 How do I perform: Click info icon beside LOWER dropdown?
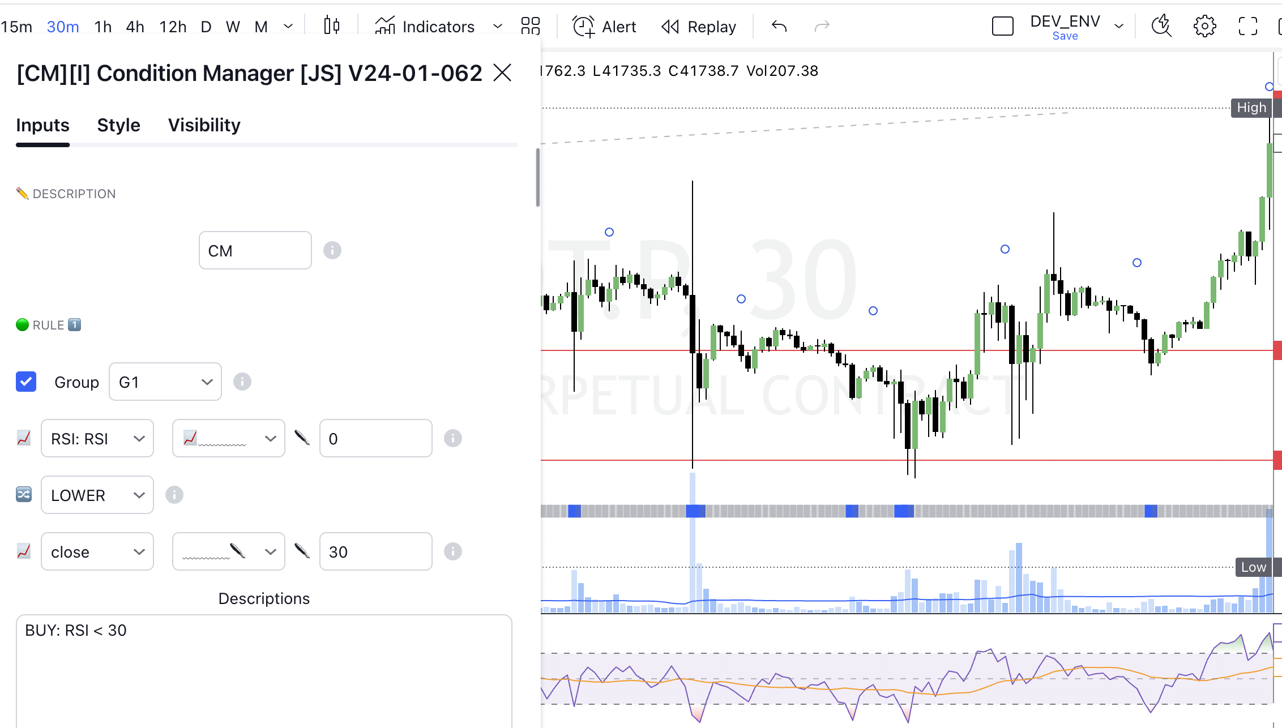tap(174, 495)
